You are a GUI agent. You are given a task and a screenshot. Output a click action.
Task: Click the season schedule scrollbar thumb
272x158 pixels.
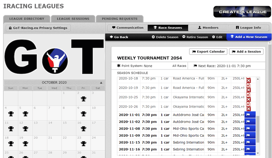coord(258,129)
